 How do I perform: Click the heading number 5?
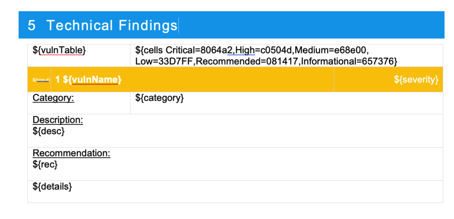click(x=32, y=25)
